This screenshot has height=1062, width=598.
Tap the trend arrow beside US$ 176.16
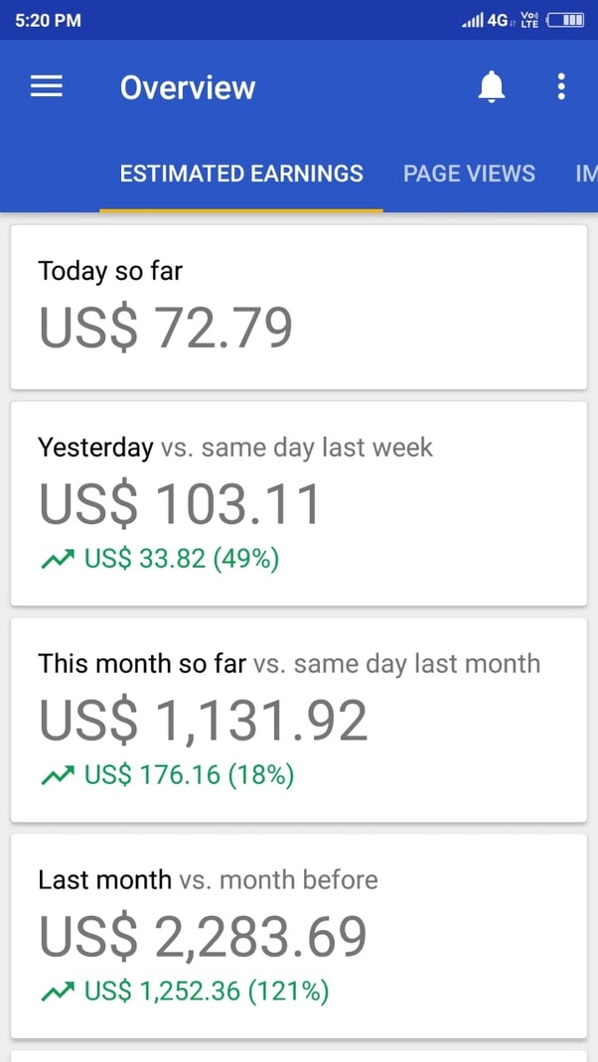(59, 776)
